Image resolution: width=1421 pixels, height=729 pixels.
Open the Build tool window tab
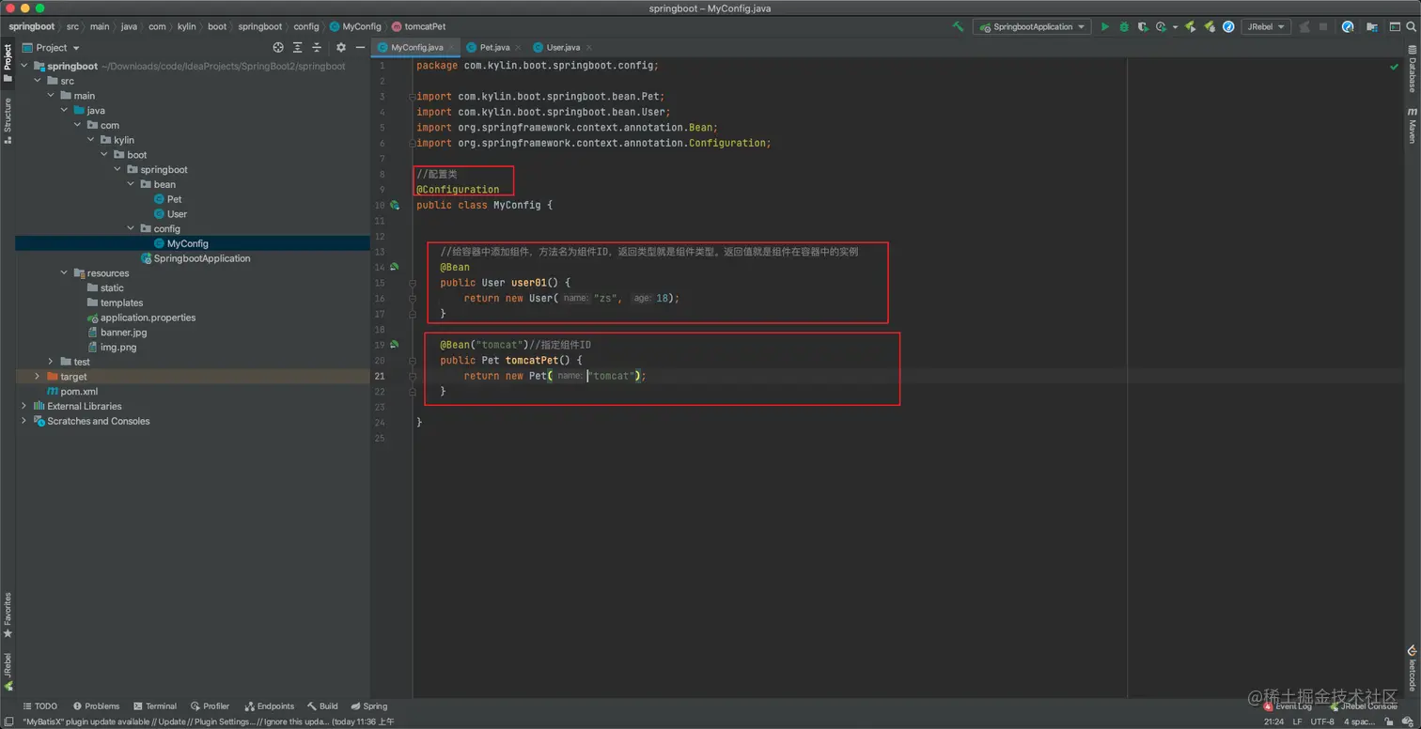(322, 706)
